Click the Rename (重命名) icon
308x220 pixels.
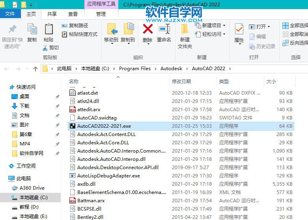(164, 29)
